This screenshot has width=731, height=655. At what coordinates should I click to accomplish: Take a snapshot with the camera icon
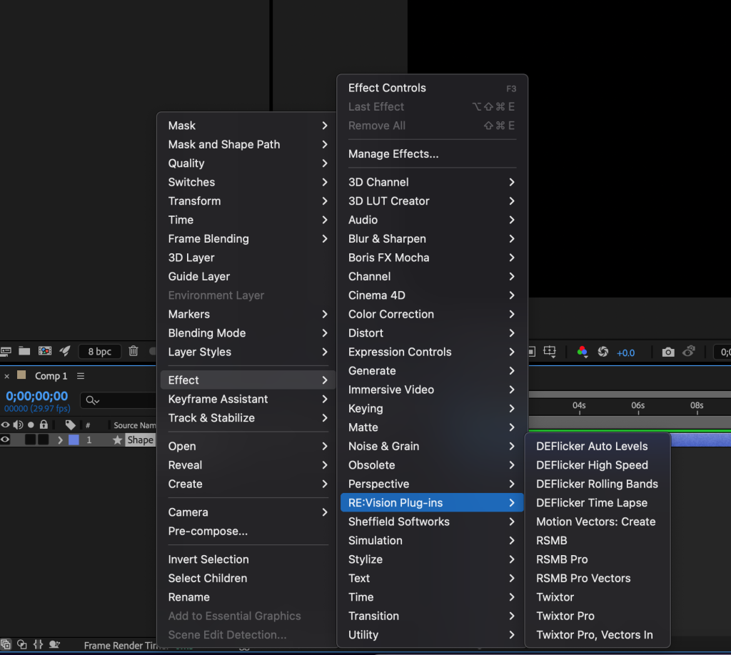click(667, 352)
